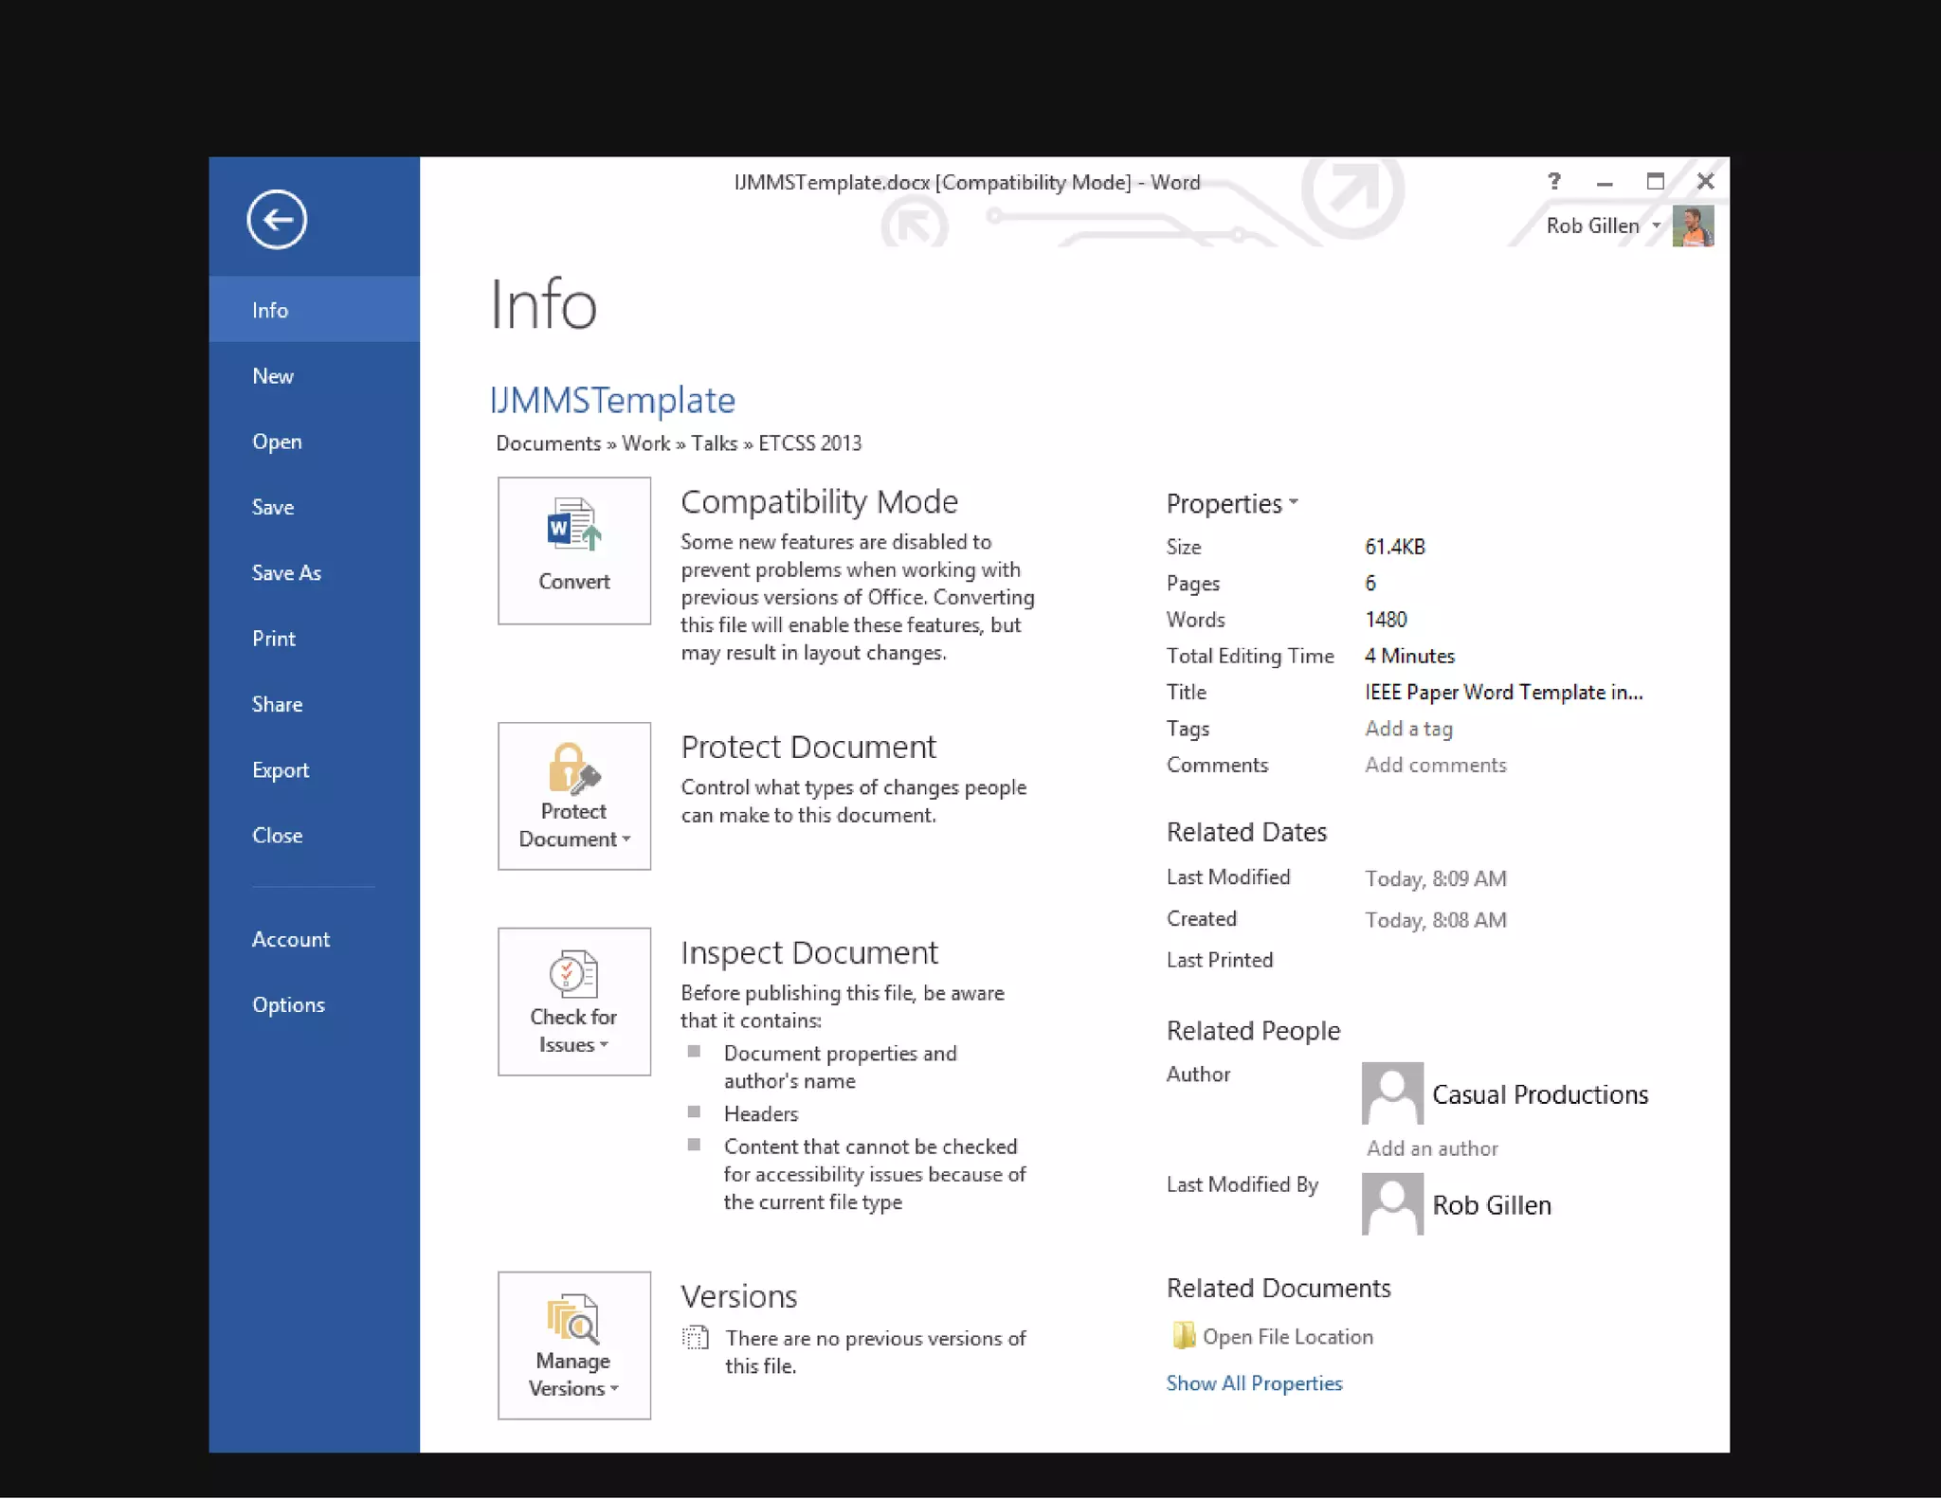Screen dimensions: 1941x1499
Task: Click the back arrow circle icon
Action: (x=277, y=220)
